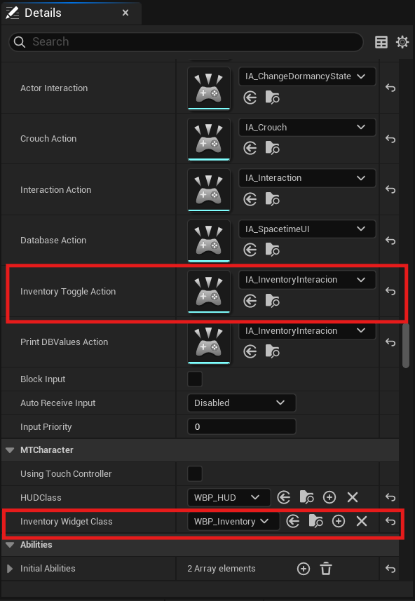The width and height of the screenshot is (415, 601).
Task: Reset Crouch Action to default value
Action: click(x=390, y=139)
